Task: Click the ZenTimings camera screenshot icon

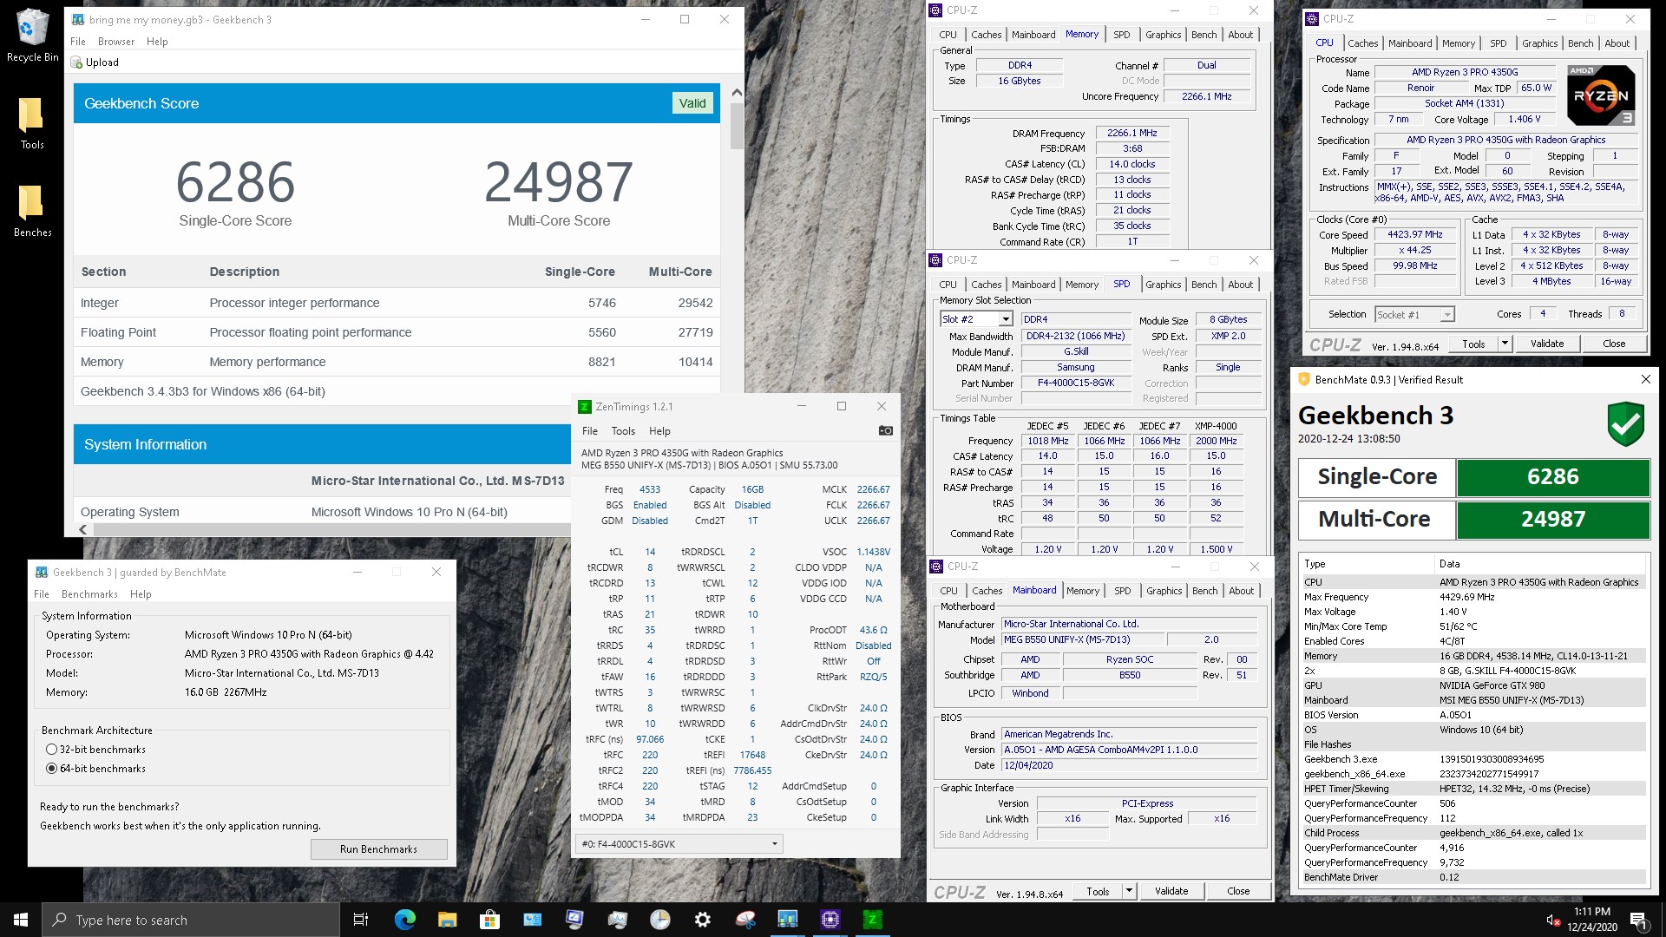Action: pos(885,430)
